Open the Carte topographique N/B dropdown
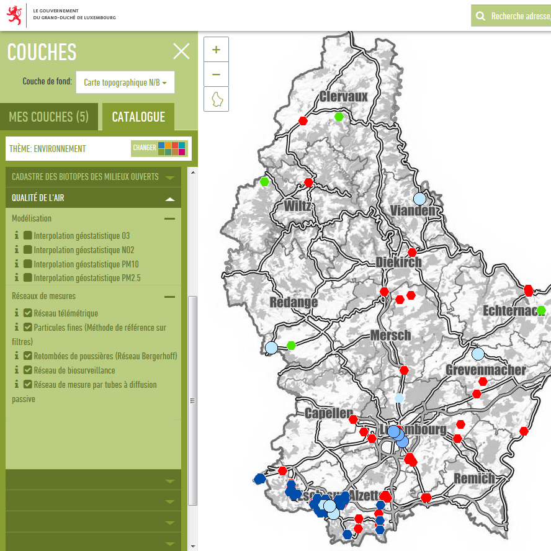551x551 pixels. point(125,83)
